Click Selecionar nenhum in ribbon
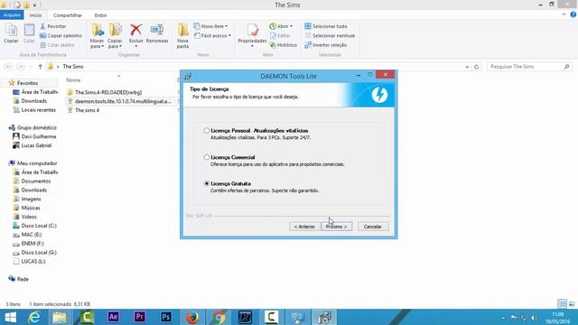Screen dimensions: 578x325 click(330, 36)
